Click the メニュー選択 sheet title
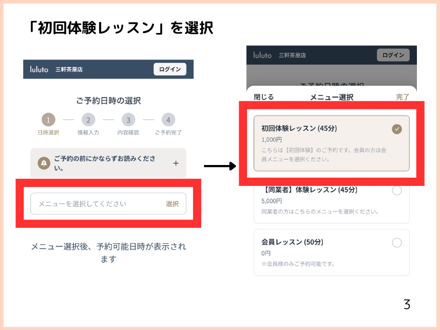This screenshot has width=440, height=330. pyautogui.click(x=331, y=96)
